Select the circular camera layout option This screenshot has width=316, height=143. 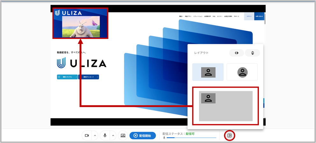[x=242, y=72]
